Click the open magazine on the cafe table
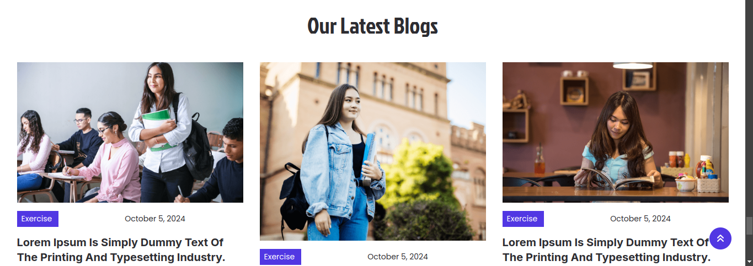This screenshot has height=266, width=753. point(615,180)
